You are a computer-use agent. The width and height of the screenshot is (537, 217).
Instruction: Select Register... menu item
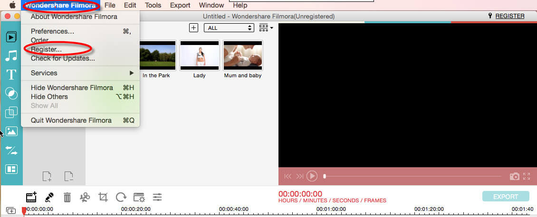[80, 49]
